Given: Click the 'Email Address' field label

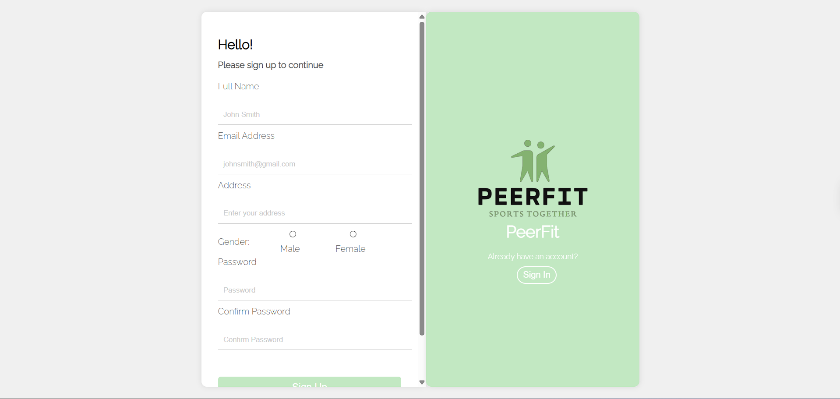Looking at the screenshot, I should click(x=246, y=136).
